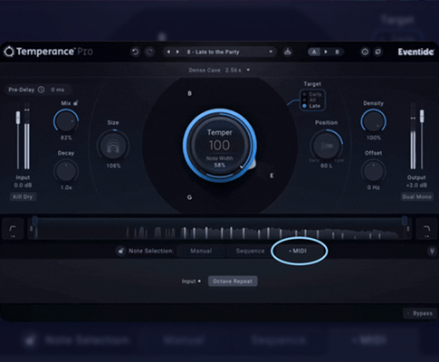Click the Input 0.0 dB value
This screenshot has height=362, width=439.
point(23,186)
